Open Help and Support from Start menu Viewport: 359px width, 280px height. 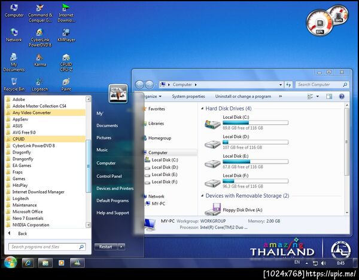click(x=112, y=213)
